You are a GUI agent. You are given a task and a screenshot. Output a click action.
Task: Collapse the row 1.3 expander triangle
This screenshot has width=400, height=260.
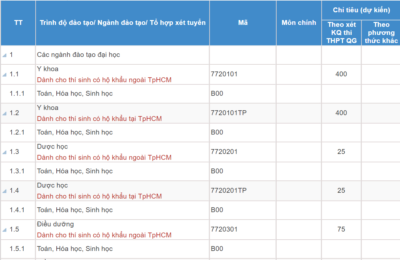(5, 152)
